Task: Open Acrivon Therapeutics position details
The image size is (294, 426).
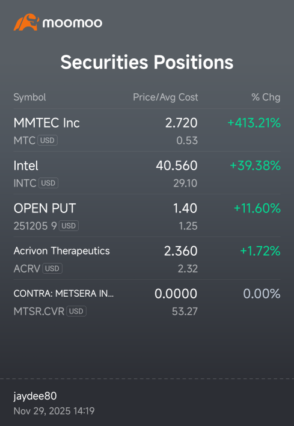Action: [x=147, y=258]
